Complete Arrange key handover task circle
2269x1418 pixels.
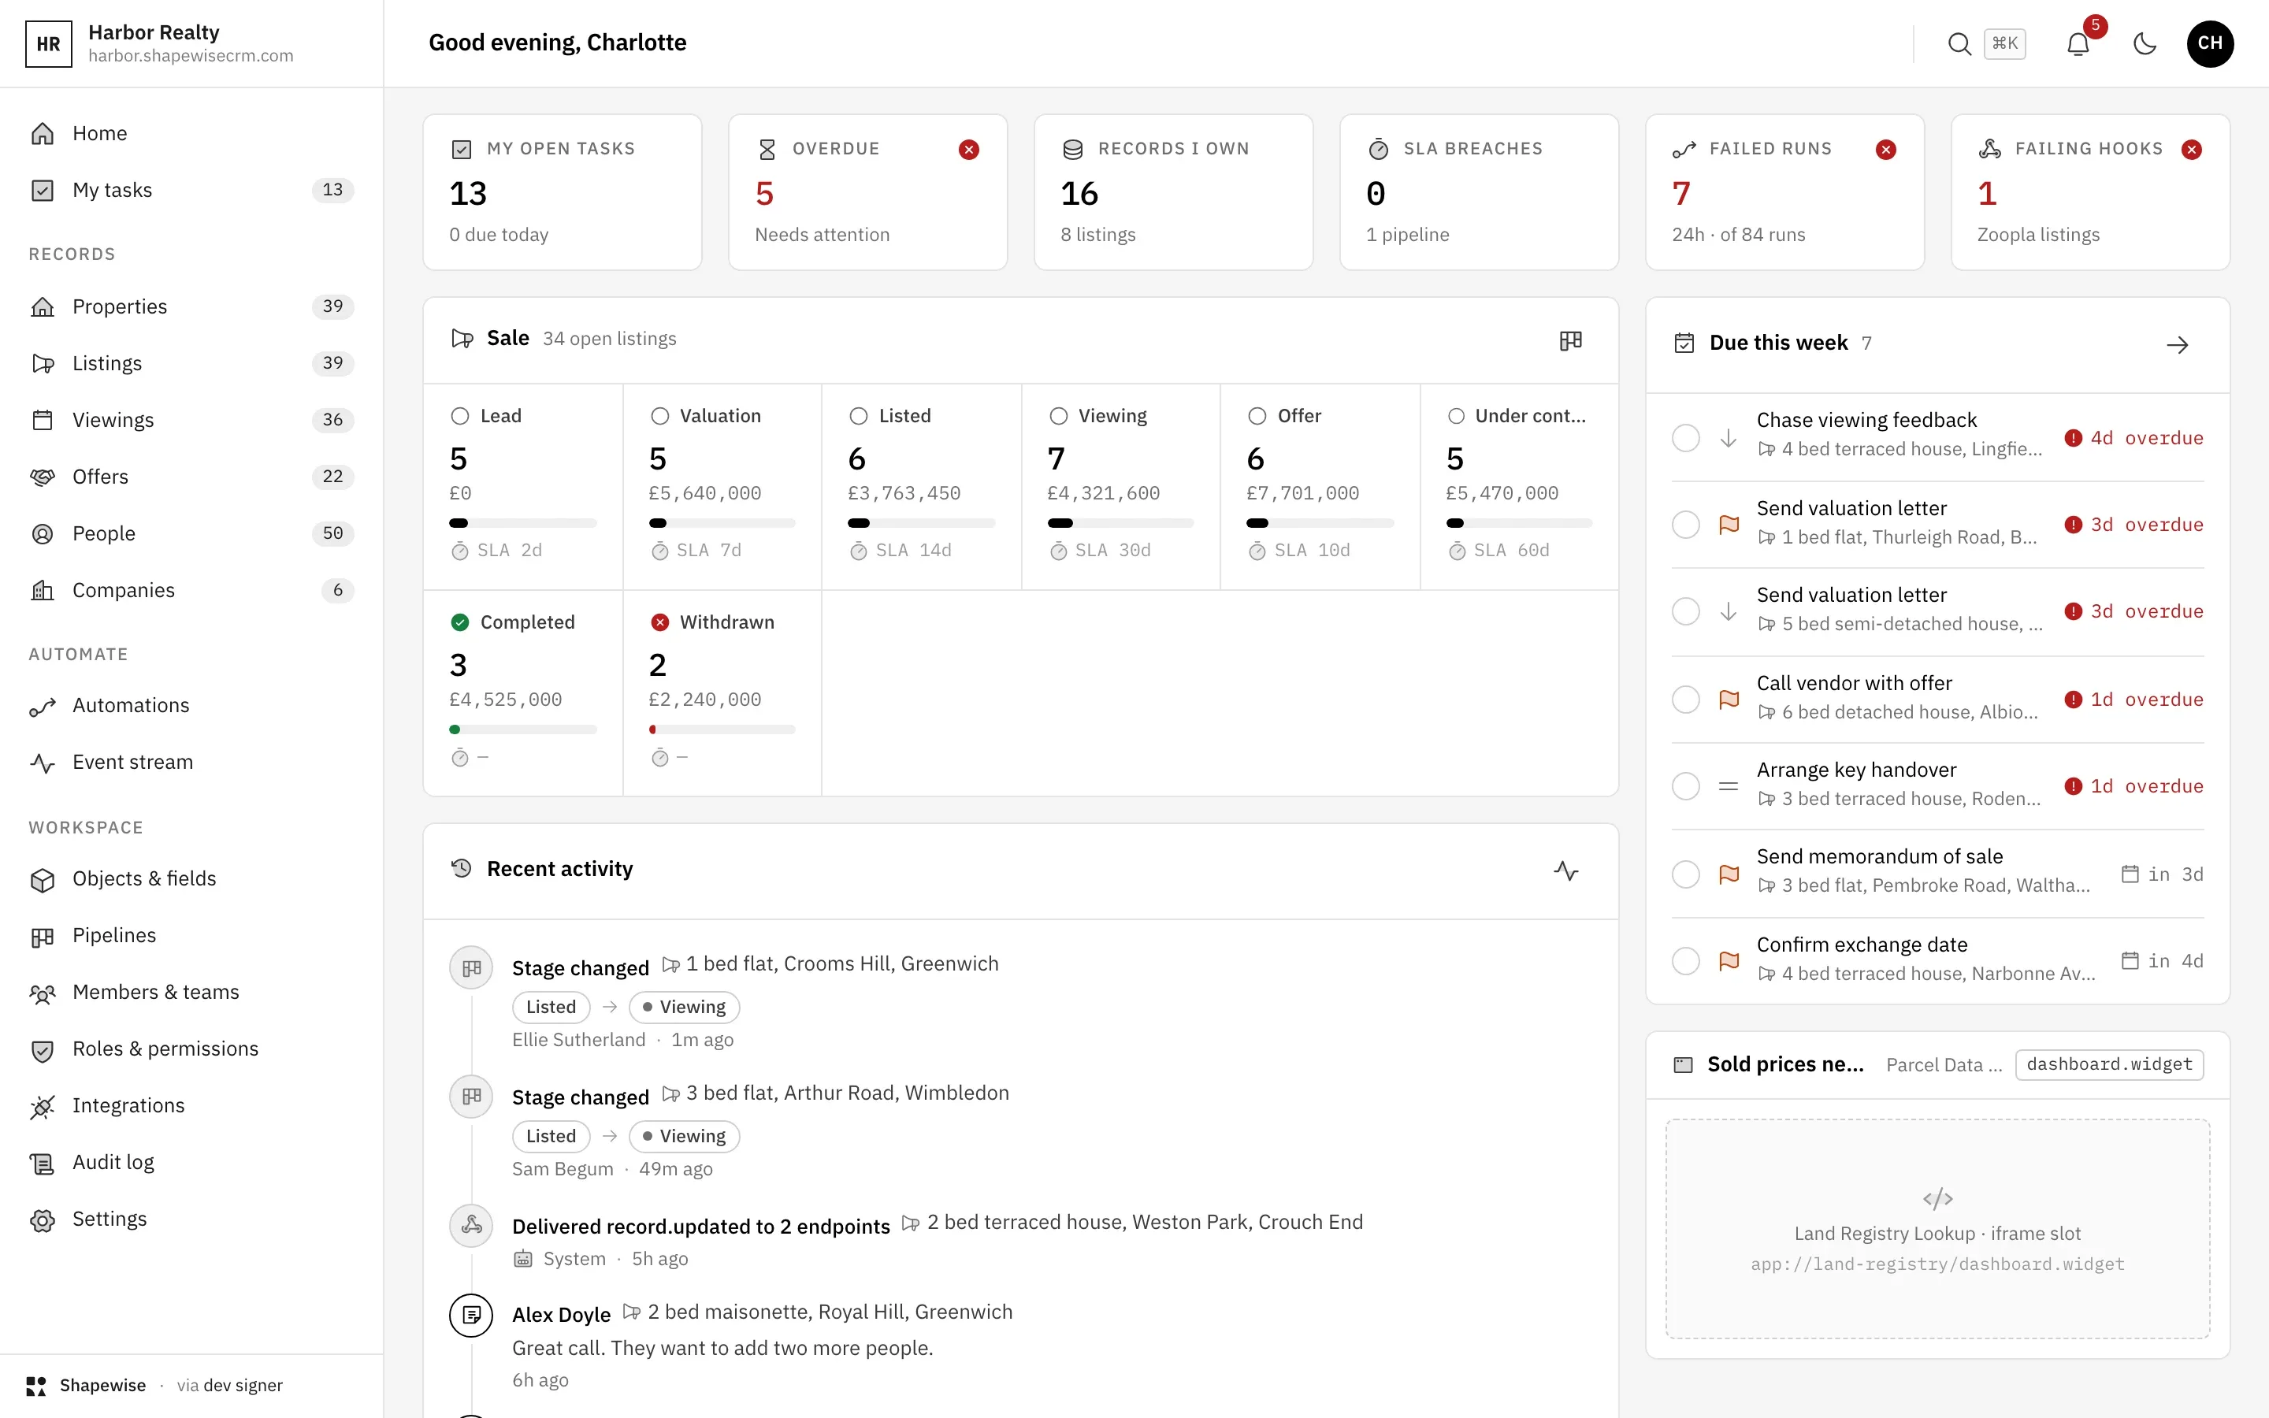[1686, 786]
